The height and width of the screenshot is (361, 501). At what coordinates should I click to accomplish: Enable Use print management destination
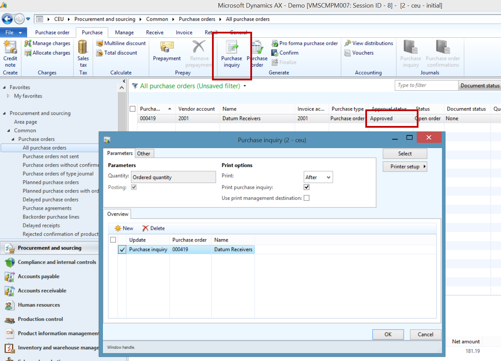pyautogui.click(x=306, y=198)
